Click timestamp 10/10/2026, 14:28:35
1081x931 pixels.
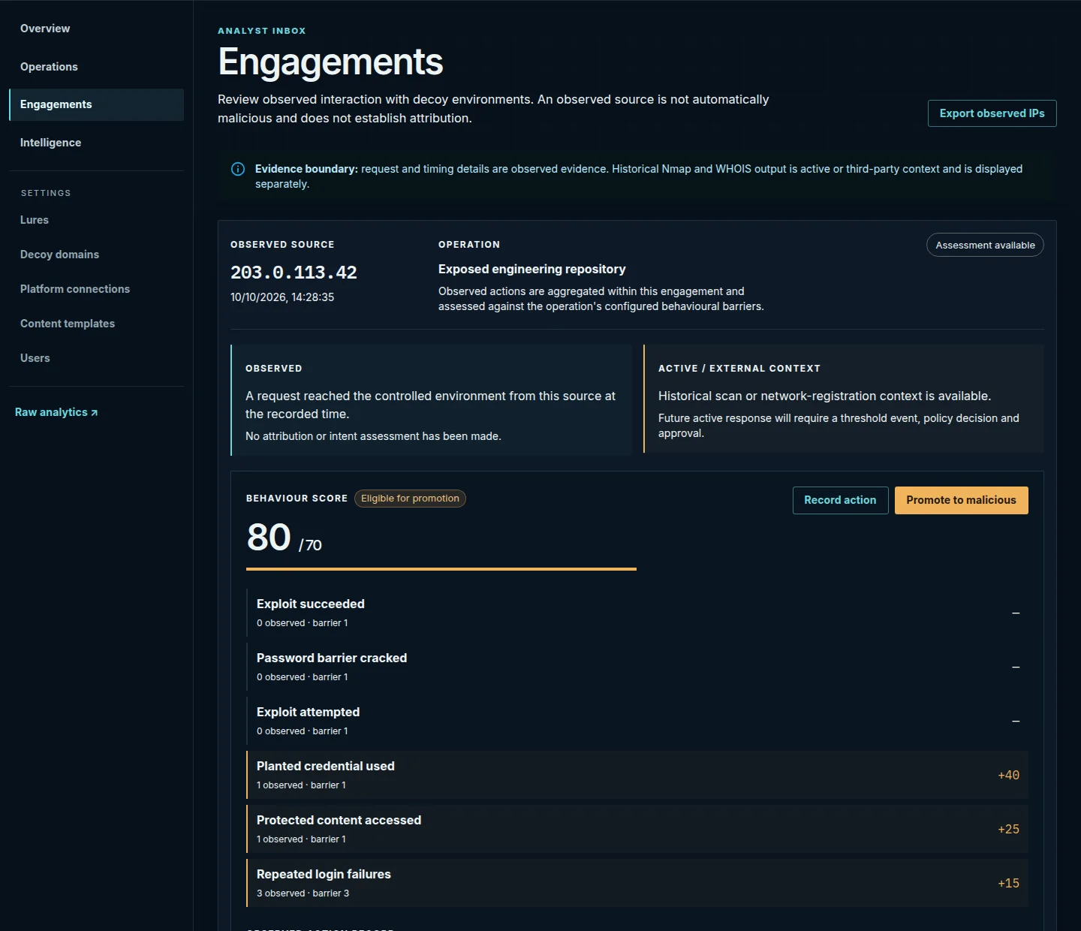[x=282, y=297]
